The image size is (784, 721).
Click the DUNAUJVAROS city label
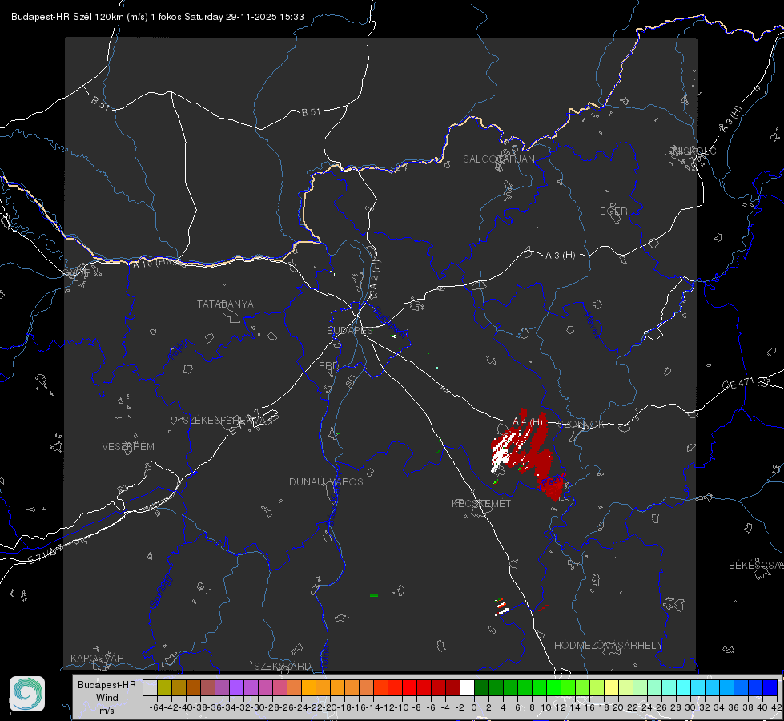(x=326, y=481)
